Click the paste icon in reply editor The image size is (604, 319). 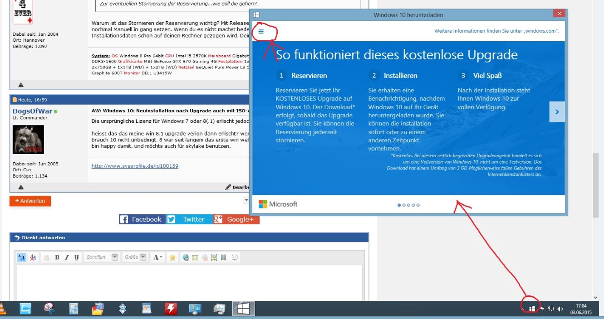click(46, 257)
